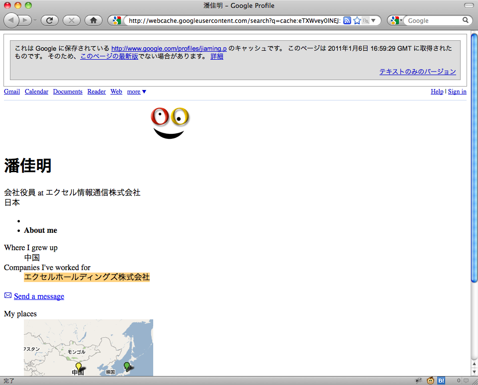The image size is (478, 385).
Task: Click the Hatena Bookmark 'B!' icon
Action: (x=441, y=380)
